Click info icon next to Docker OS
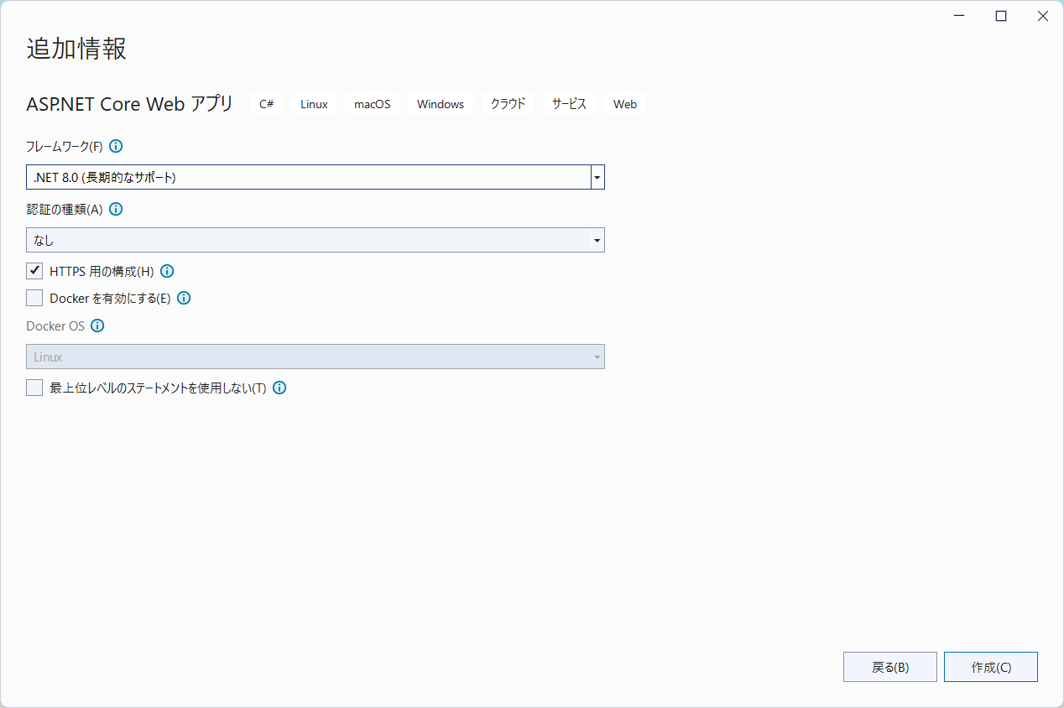The image size is (1064, 708). 97,325
